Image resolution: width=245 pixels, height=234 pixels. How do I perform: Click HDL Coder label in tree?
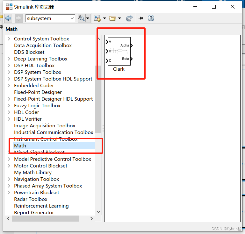(26, 112)
